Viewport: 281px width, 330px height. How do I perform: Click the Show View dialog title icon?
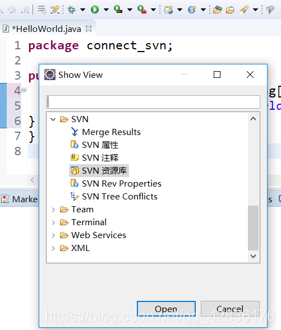[x=50, y=75]
